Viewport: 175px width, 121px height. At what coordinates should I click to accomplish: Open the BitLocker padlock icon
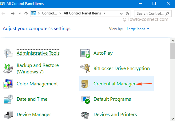click(x=85, y=68)
